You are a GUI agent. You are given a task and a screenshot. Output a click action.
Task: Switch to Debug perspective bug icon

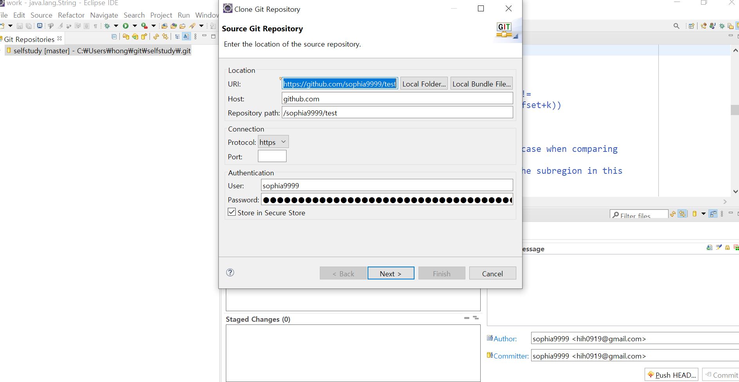(x=722, y=26)
